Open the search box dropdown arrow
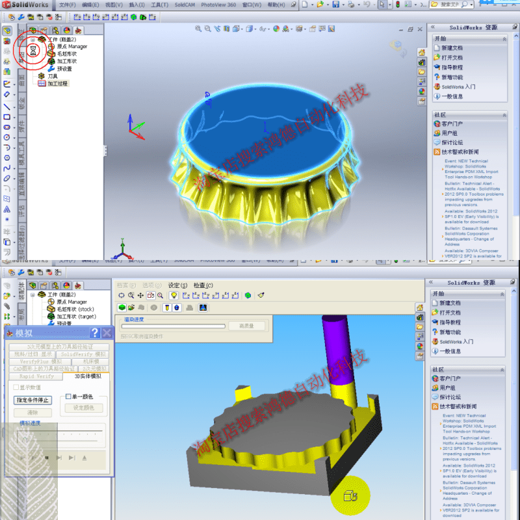 tap(471, 5)
